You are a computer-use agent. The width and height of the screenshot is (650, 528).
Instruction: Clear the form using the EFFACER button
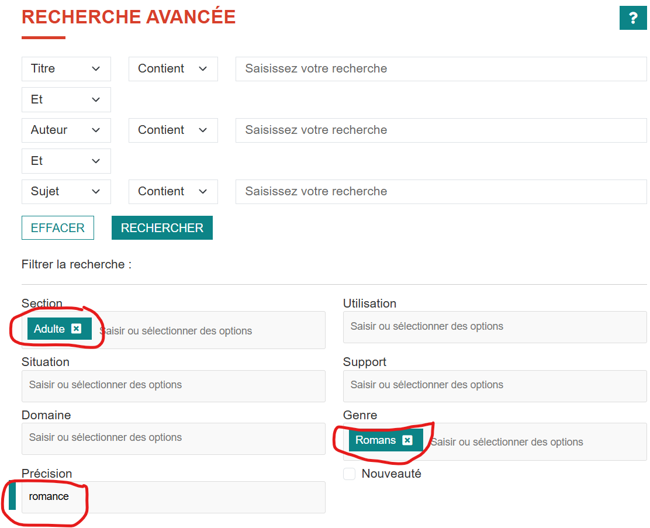(x=57, y=227)
